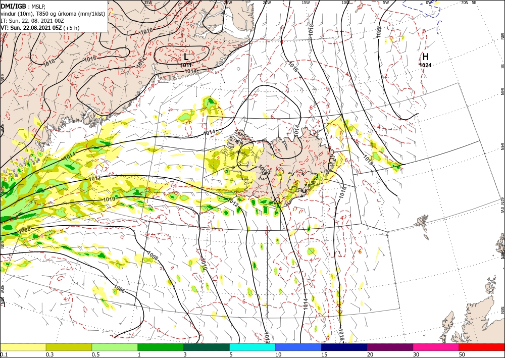
Task: Choose the navy 15–20 legend swatch
Action: tap(344, 347)
